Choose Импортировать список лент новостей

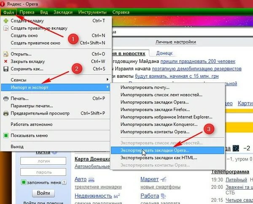[x=167, y=95]
